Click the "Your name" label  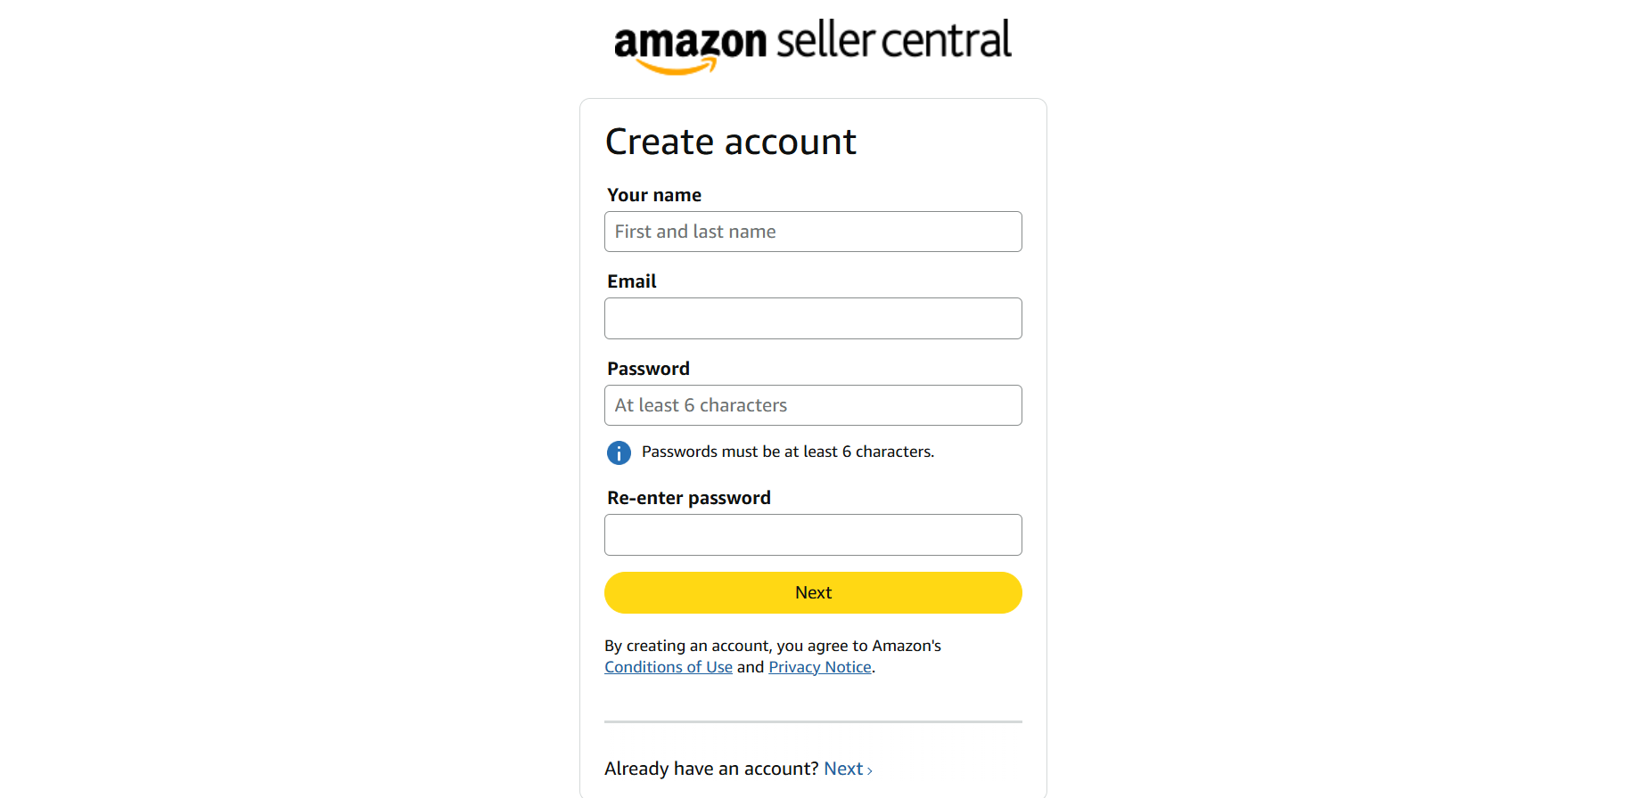coord(654,195)
